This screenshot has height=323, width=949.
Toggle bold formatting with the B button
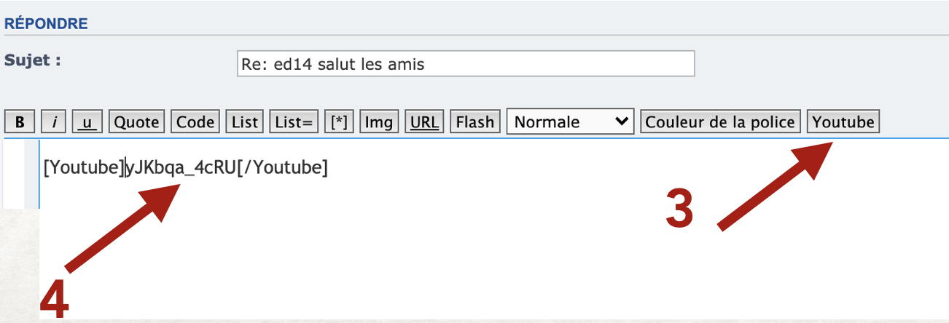[x=20, y=122]
